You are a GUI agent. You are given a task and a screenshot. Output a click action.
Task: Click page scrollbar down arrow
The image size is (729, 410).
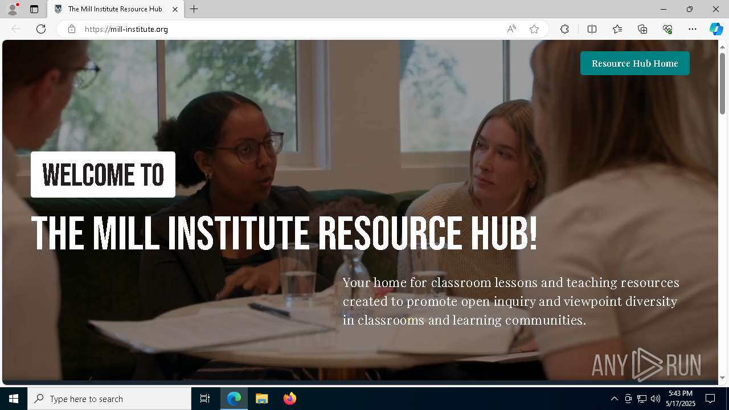tap(723, 378)
